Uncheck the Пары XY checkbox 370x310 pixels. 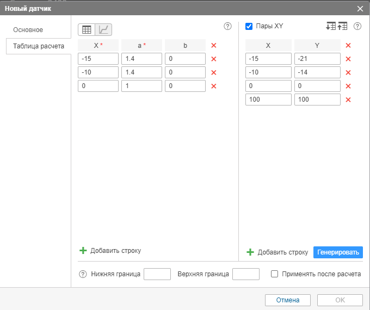pos(249,26)
